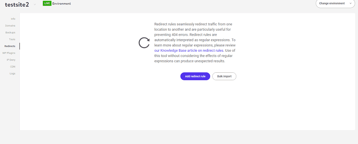Click the Bulk import button

point(224,76)
